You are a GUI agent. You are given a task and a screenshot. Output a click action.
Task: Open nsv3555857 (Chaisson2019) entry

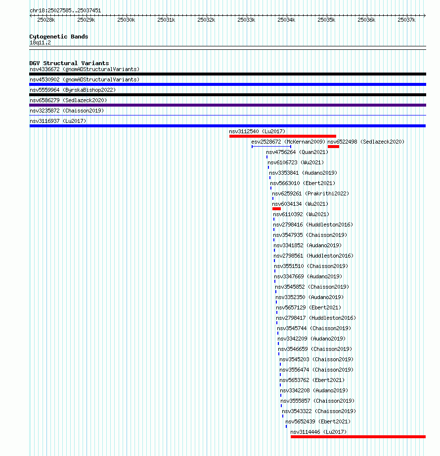[x=317, y=401]
